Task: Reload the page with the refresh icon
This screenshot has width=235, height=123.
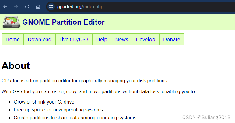Action: [27, 7]
